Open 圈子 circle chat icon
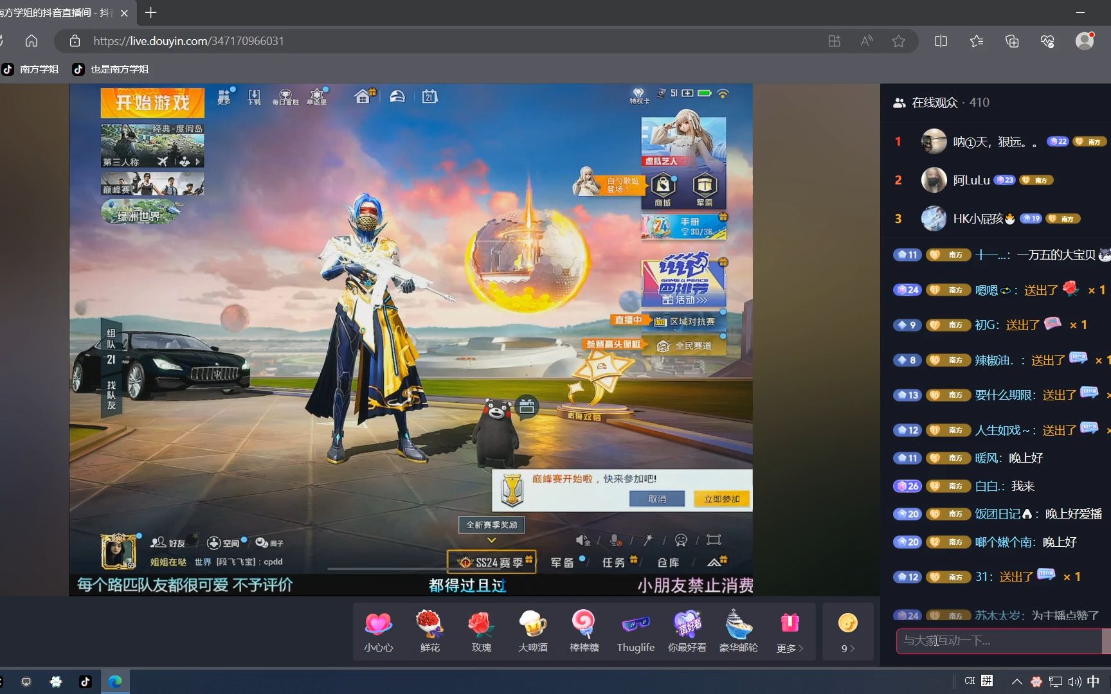 click(269, 543)
